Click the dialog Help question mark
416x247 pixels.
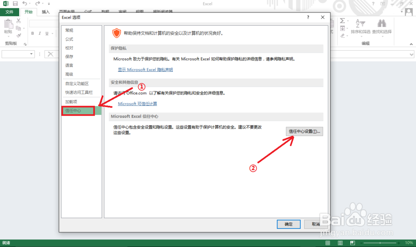tap(308, 17)
